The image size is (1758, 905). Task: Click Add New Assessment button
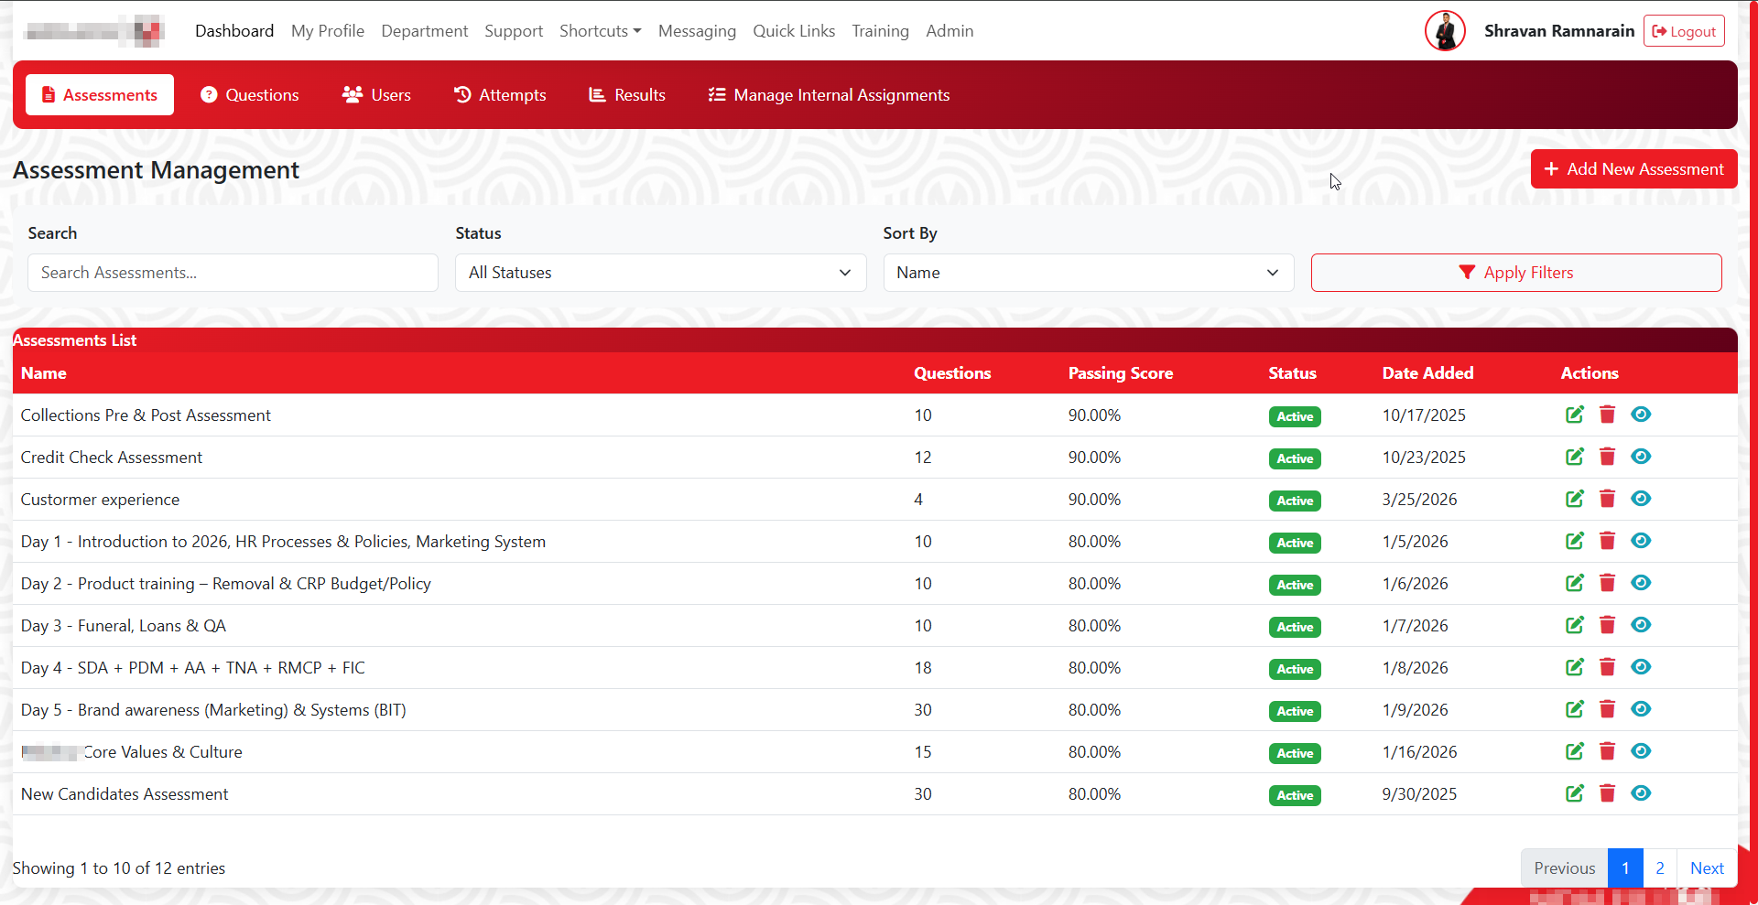pos(1633,169)
